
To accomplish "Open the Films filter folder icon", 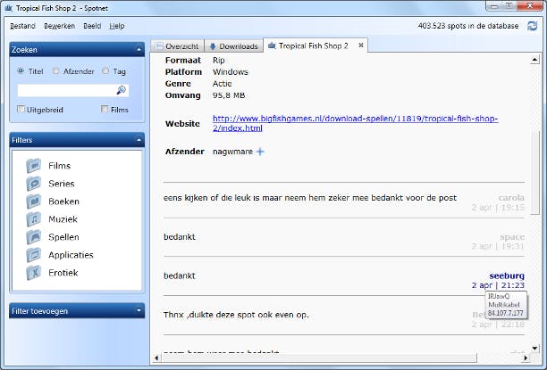I will [x=34, y=166].
